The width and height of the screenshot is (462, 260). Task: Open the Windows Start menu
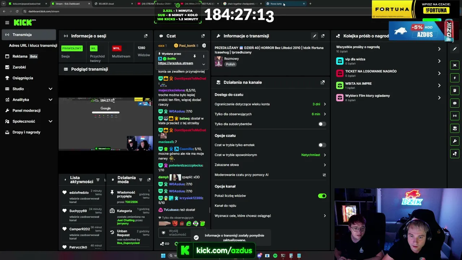point(163,256)
